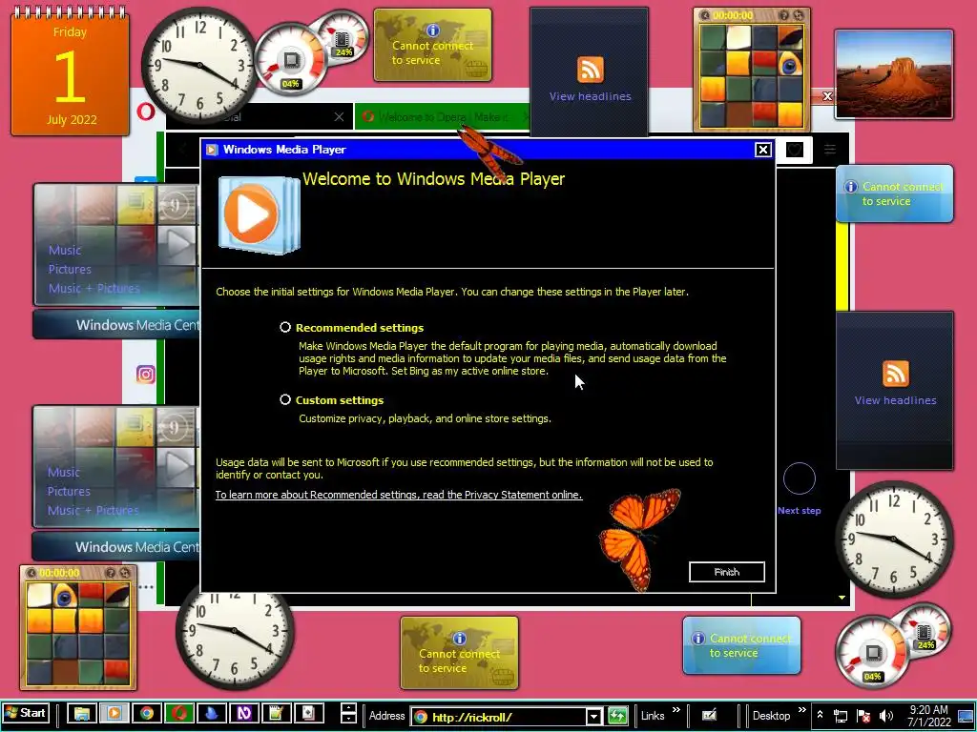Open the Privacy Statement online link
This screenshot has width=977, height=732.
point(399,495)
